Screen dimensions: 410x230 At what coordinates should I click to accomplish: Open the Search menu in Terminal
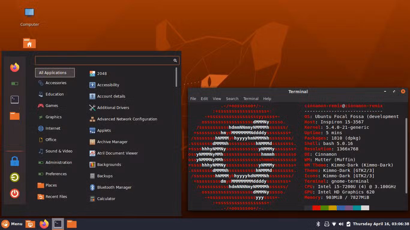click(232, 99)
